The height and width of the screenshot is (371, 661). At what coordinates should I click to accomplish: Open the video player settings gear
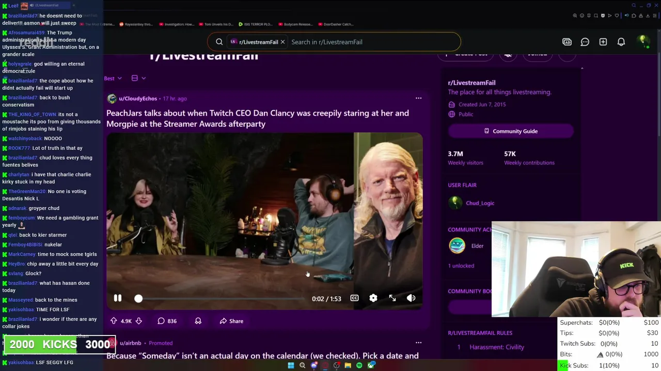[373, 298]
